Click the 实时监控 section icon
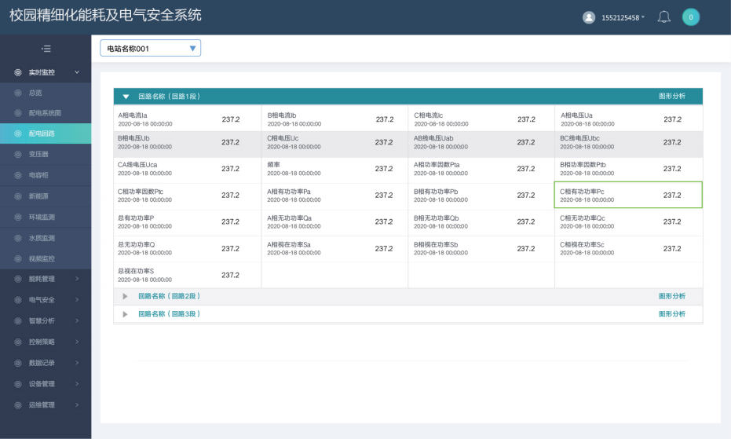Image resolution: width=731 pixels, height=439 pixels. 17,72
